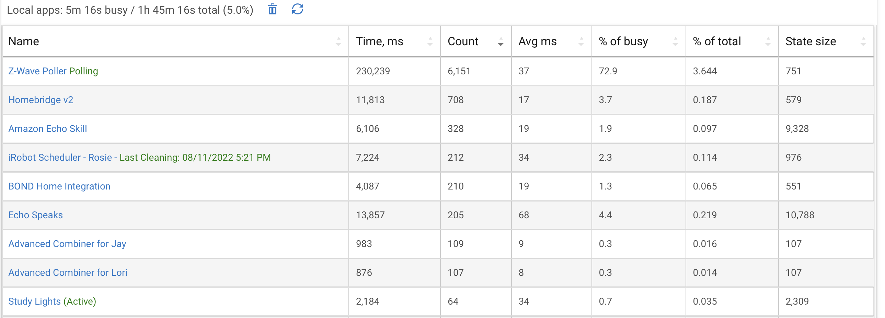This screenshot has width=885, height=318.
Task: Click the State size header label
Action: (x=811, y=41)
